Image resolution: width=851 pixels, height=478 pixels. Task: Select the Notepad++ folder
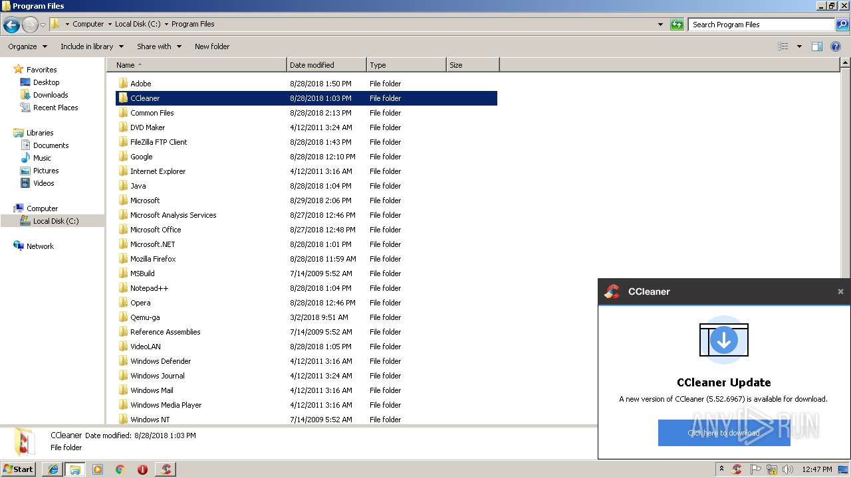click(149, 288)
